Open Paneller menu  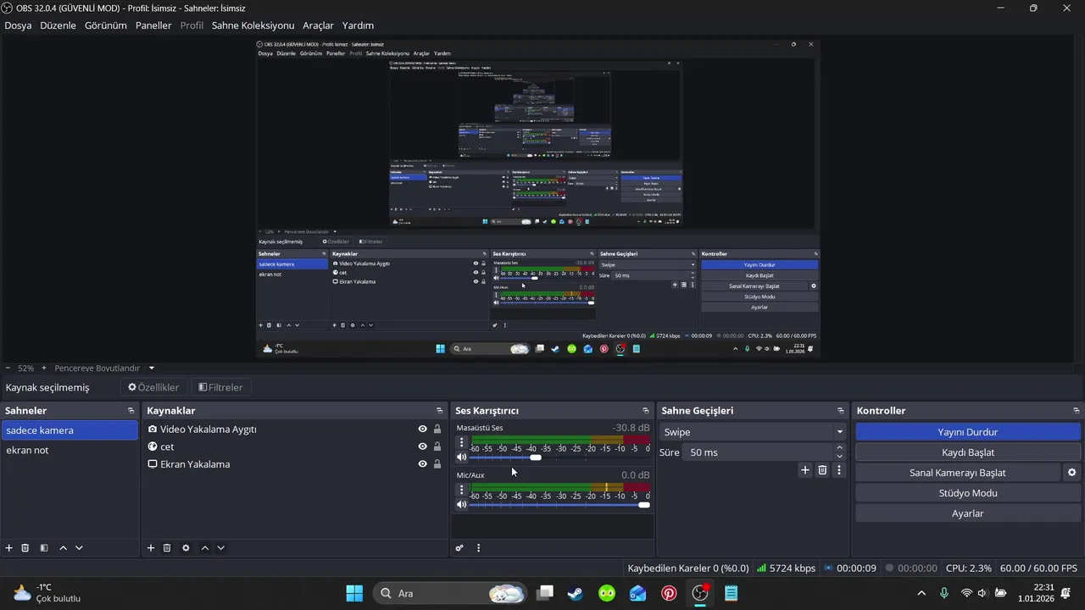click(153, 25)
